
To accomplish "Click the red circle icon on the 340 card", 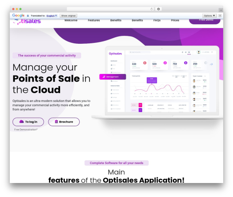I will 144,63.
